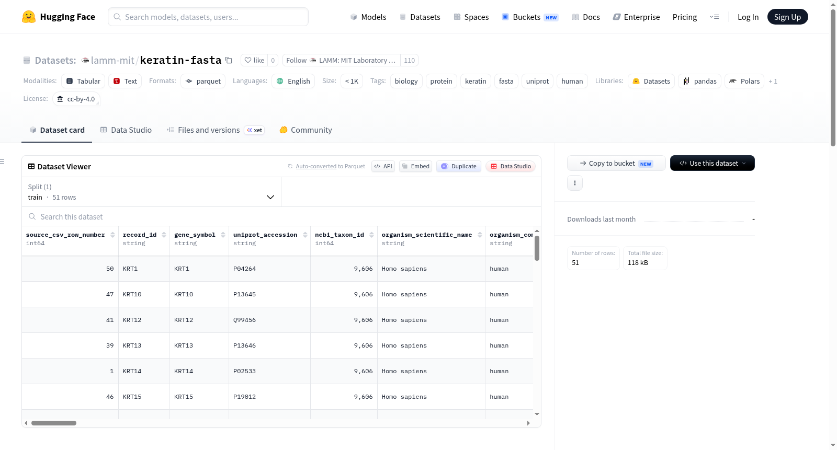The image size is (837, 450).
Task: Open the API button in viewer
Action: (383, 166)
